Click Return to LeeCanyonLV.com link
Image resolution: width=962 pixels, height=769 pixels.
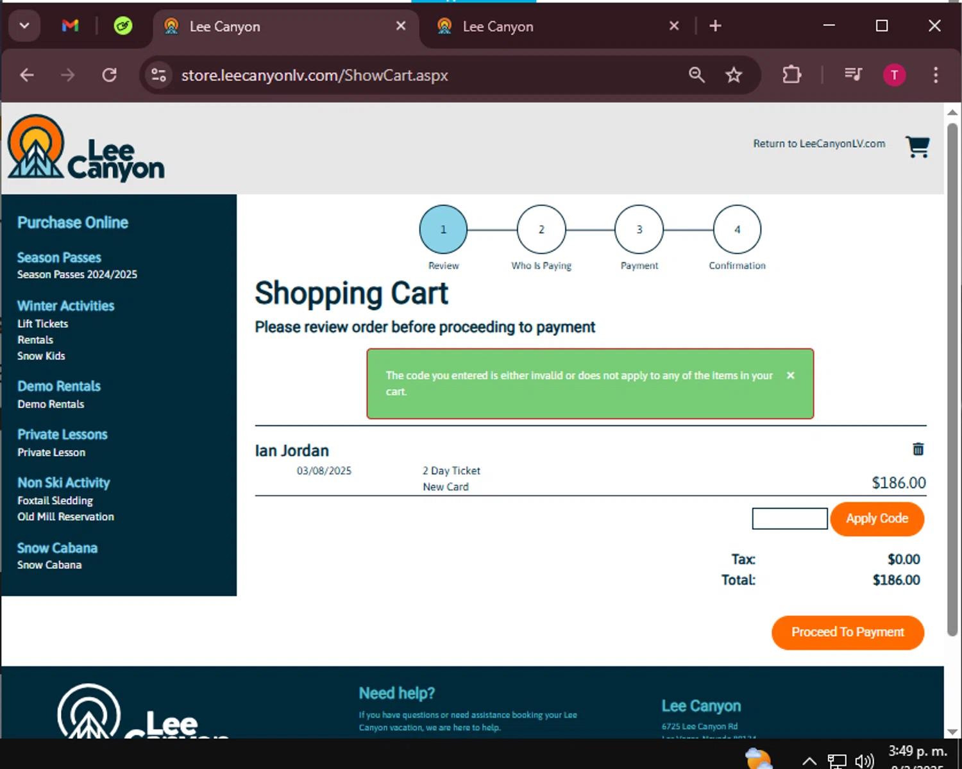click(x=819, y=144)
